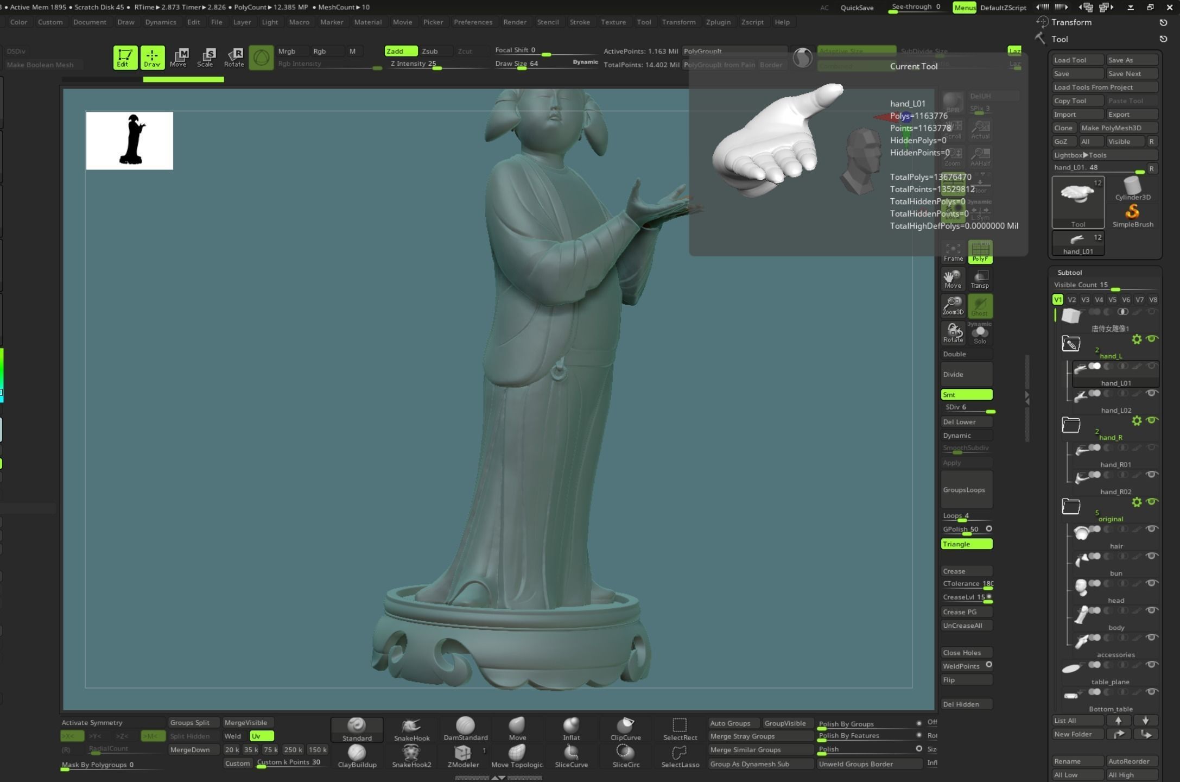Select the Draw mode button
1180x782 pixels.
coord(152,57)
